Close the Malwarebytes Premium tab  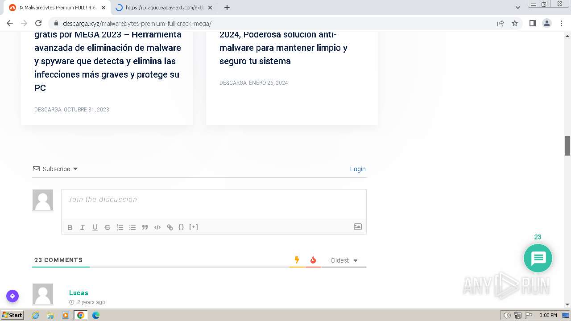point(103,8)
